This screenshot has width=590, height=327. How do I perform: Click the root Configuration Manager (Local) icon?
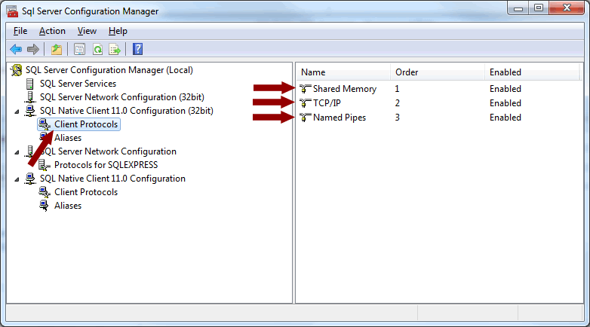[16, 70]
